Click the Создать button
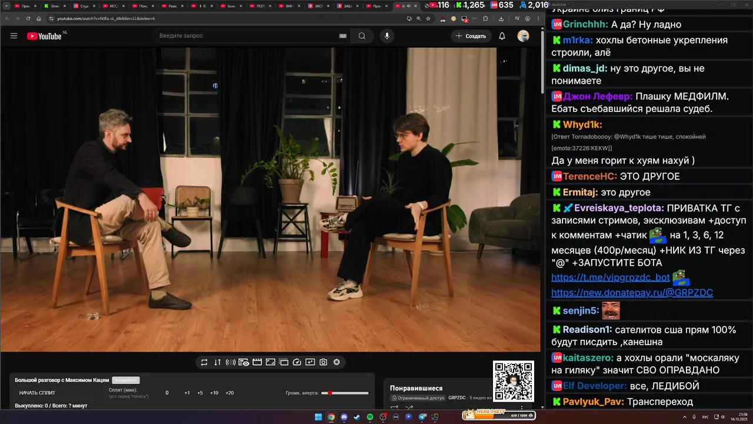The height and width of the screenshot is (424, 753). click(471, 36)
